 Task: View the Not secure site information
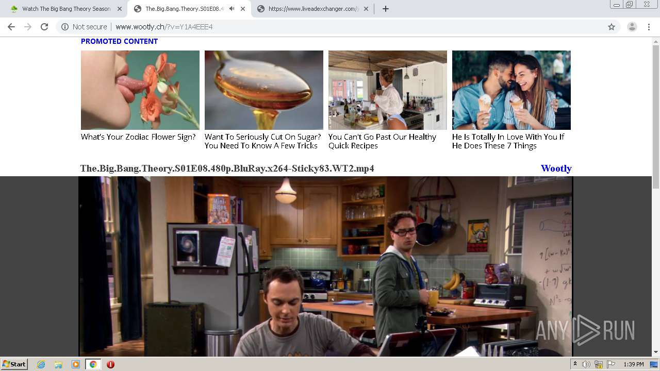point(84,27)
